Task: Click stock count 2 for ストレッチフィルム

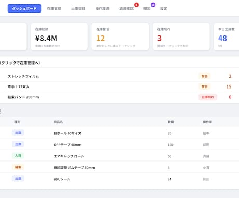Action: tap(230, 76)
